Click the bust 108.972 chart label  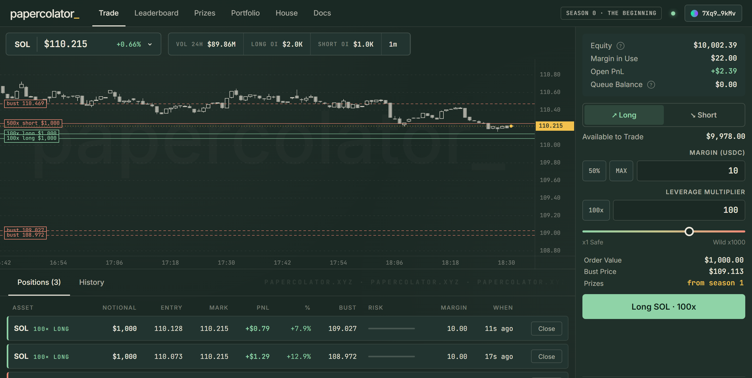pyautogui.click(x=25, y=235)
